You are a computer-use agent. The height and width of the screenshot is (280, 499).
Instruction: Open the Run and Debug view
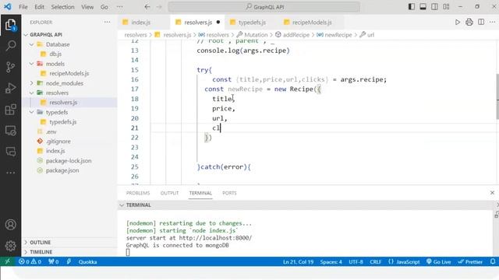[10, 88]
